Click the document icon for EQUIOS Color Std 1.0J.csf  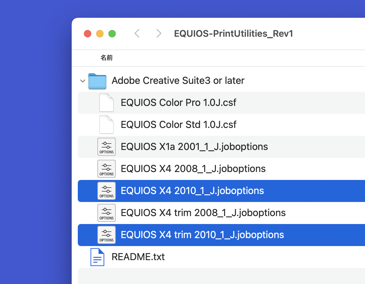pos(107,125)
